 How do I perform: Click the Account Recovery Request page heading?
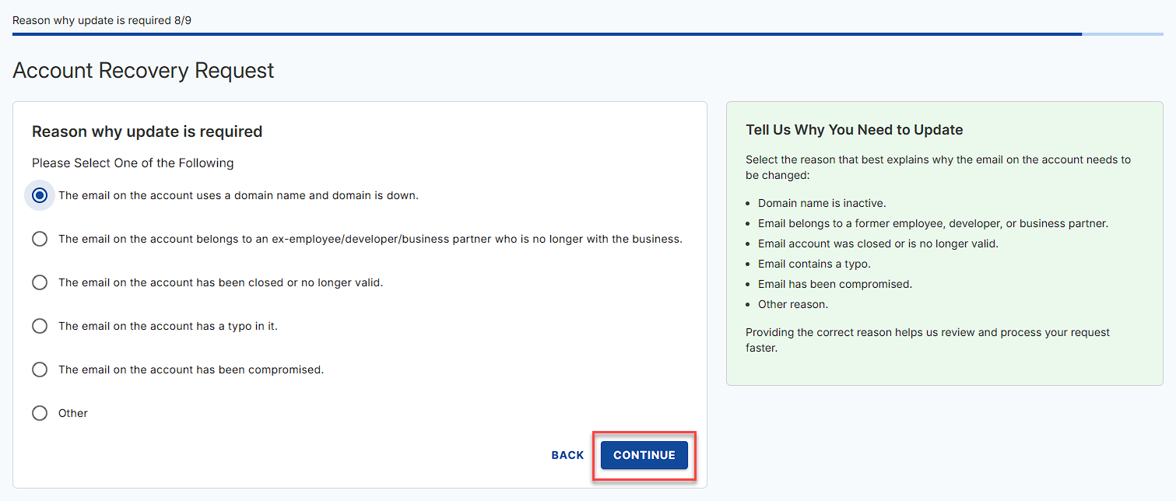pyautogui.click(x=143, y=71)
